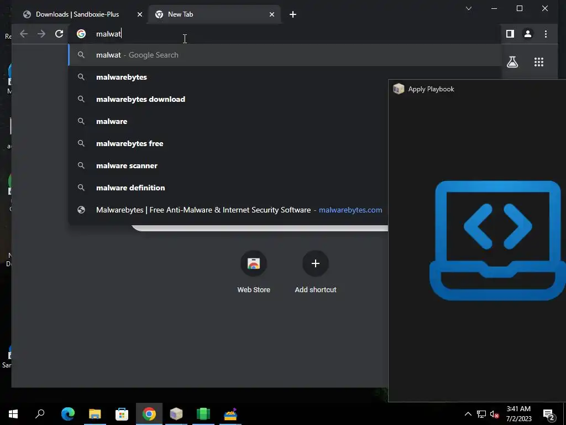Open the network tray icon
The image size is (566, 425).
pyautogui.click(x=481, y=414)
